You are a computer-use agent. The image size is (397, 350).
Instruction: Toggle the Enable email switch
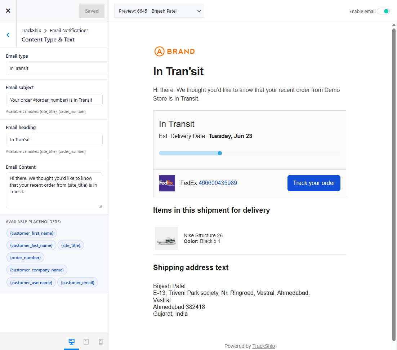(x=383, y=11)
